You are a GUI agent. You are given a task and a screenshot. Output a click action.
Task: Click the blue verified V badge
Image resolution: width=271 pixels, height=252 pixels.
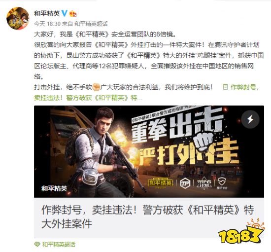click(x=65, y=13)
